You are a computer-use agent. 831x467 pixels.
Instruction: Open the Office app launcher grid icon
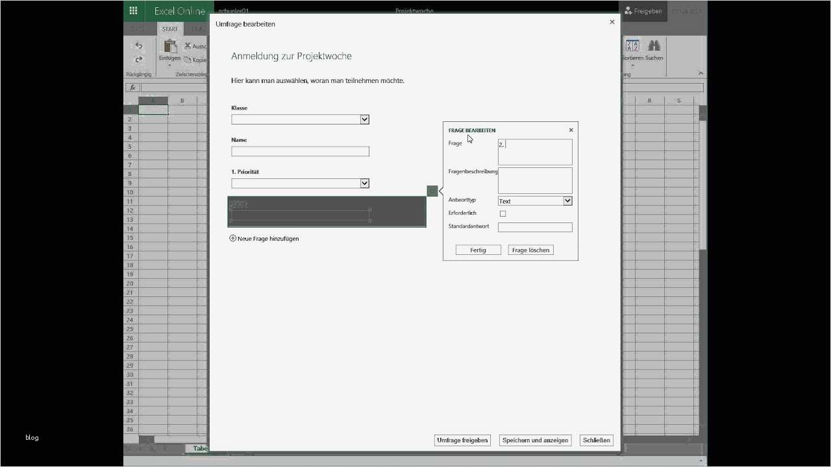pos(133,10)
